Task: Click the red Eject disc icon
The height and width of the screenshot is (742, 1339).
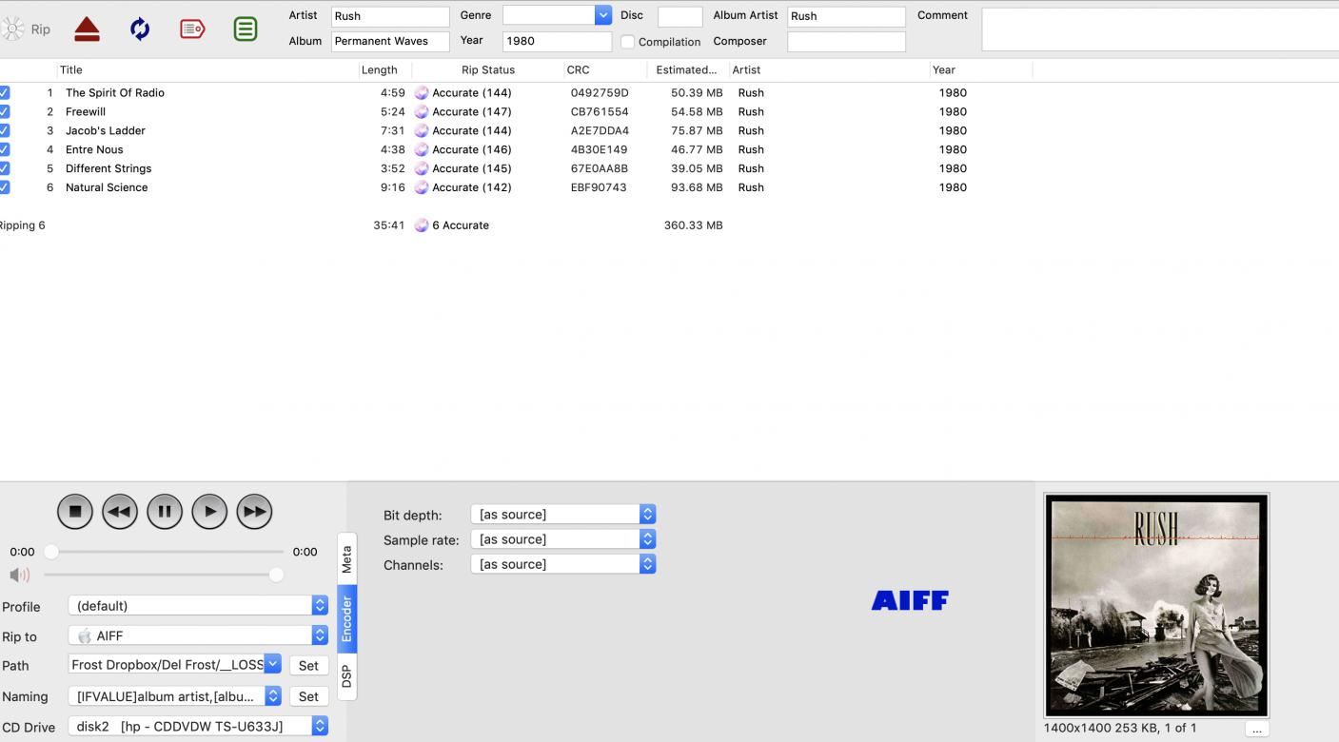Action: tap(88, 29)
